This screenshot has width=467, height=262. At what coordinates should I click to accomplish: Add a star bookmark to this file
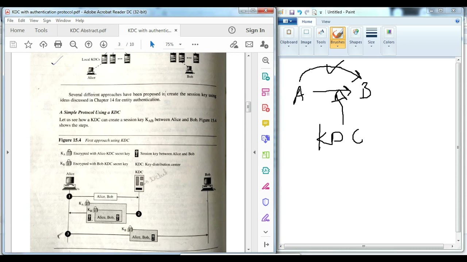[28, 44]
